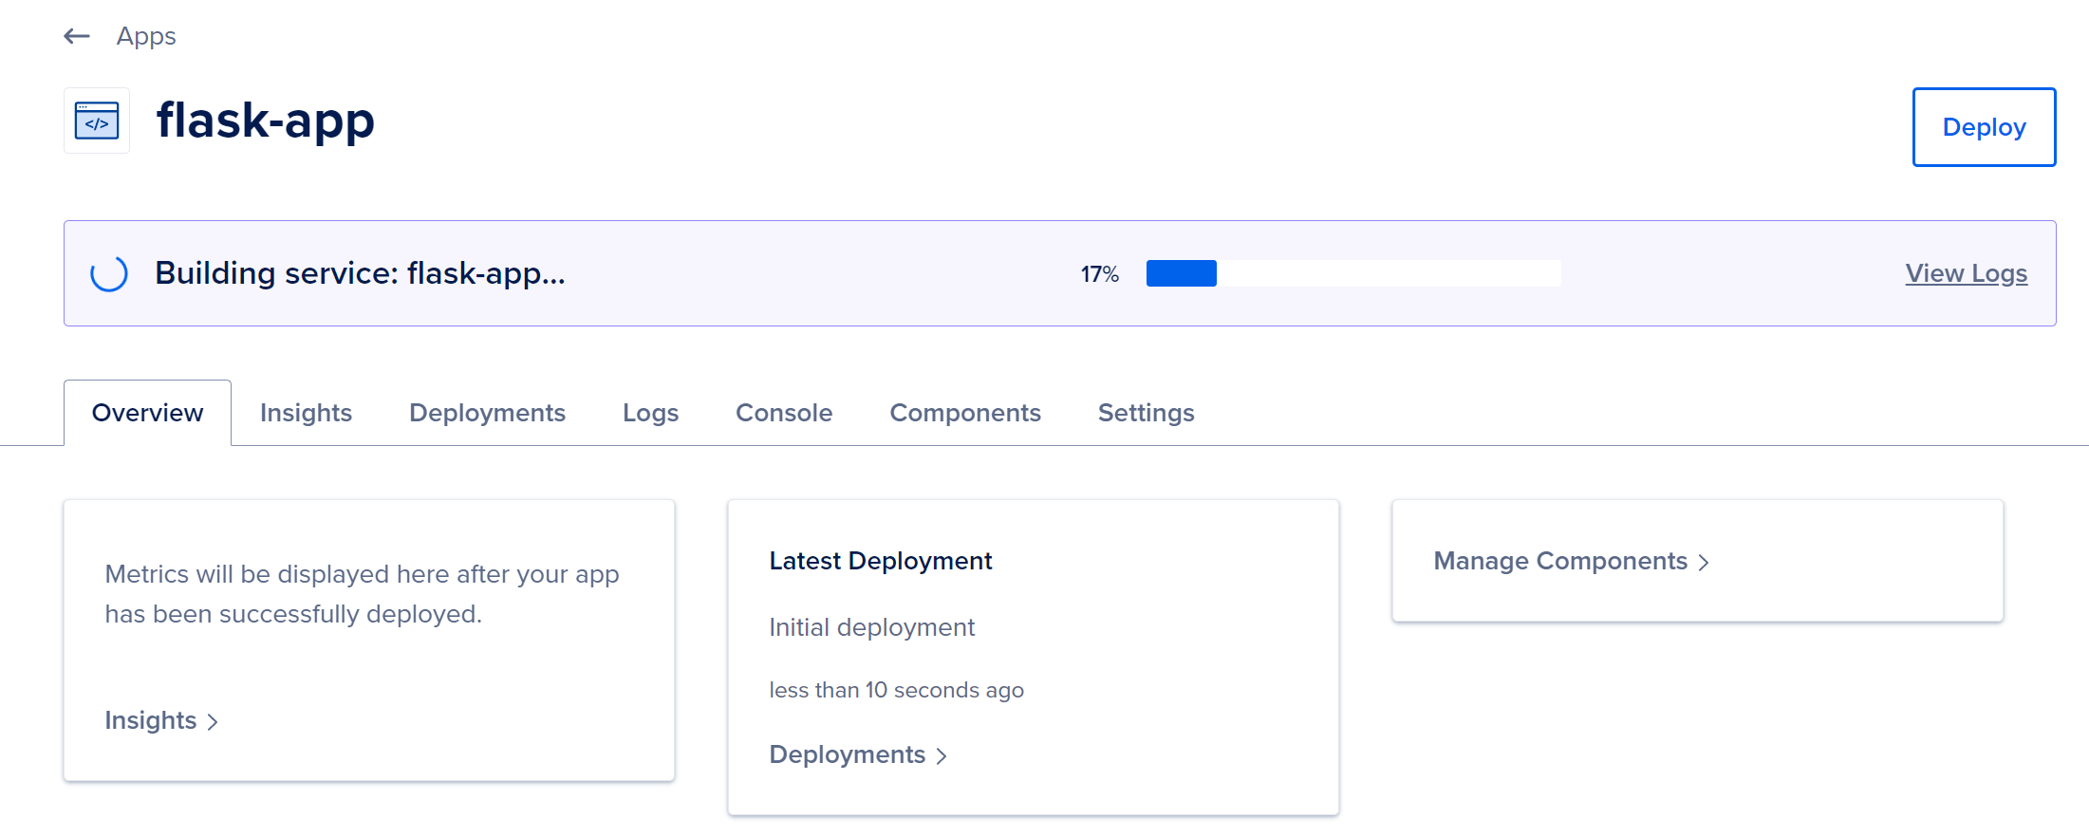Click the flask-app title heading
This screenshot has height=837, width=2089.
[x=266, y=121]
